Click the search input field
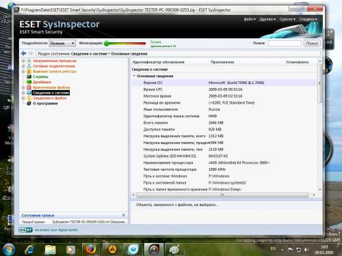 pyautogui.click(x=285, y=43)
